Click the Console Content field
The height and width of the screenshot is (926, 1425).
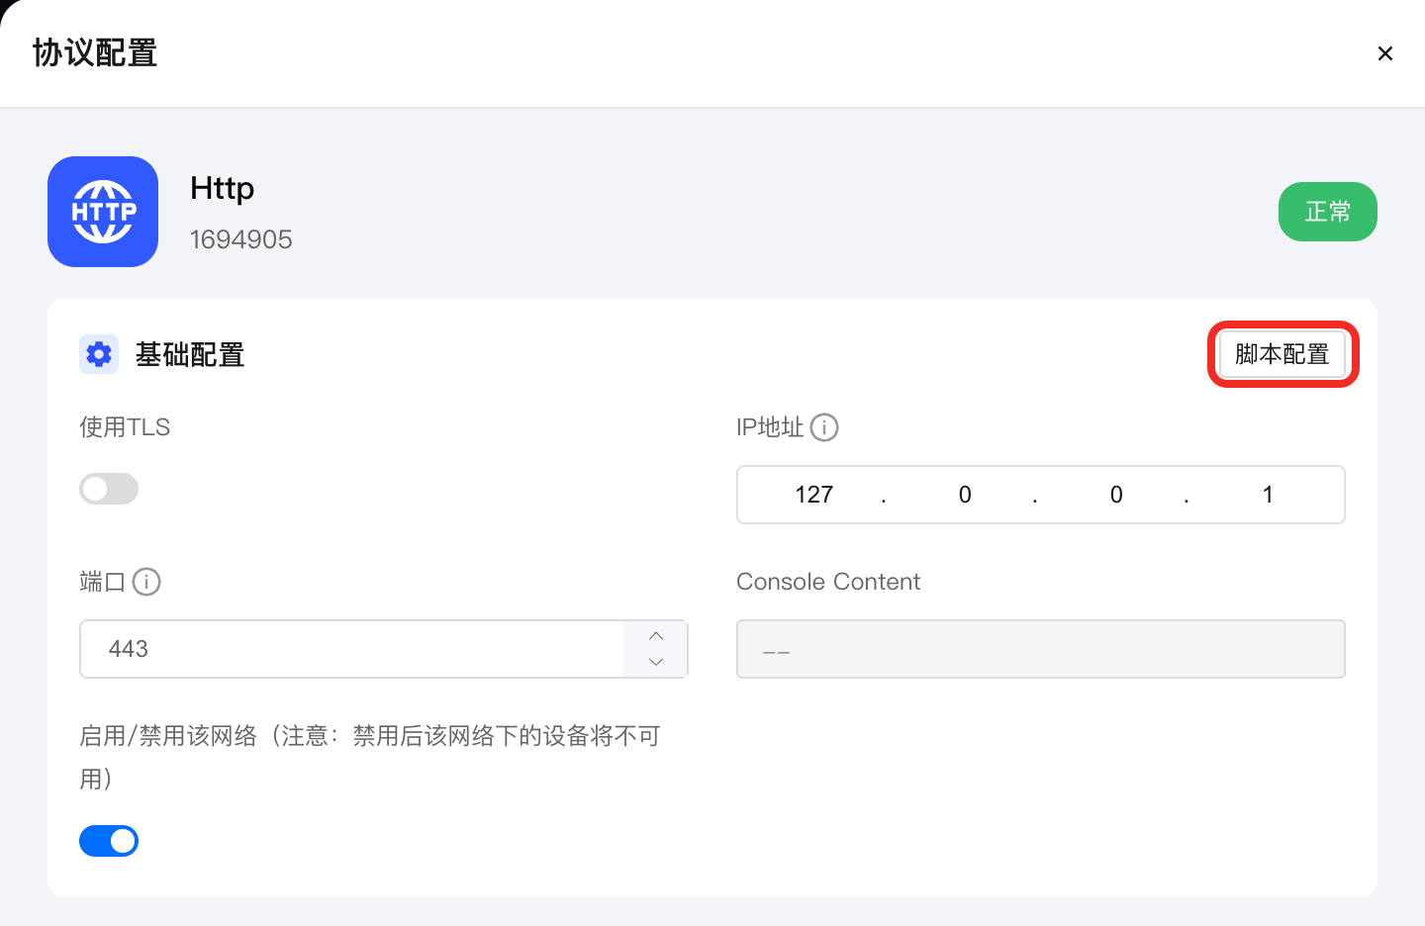point(1041,649)
